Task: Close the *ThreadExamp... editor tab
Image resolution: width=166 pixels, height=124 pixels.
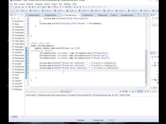Action: click(x=79, y=15)
